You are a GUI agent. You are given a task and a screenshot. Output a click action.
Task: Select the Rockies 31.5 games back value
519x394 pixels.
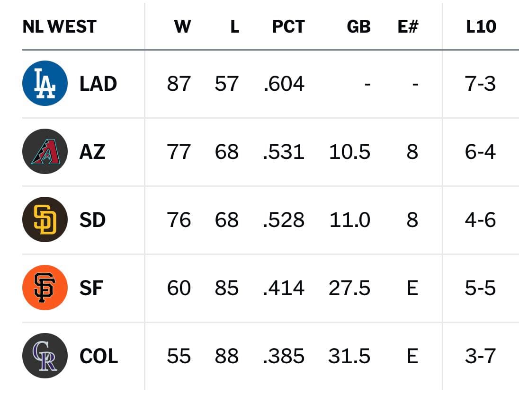point(349,356)
